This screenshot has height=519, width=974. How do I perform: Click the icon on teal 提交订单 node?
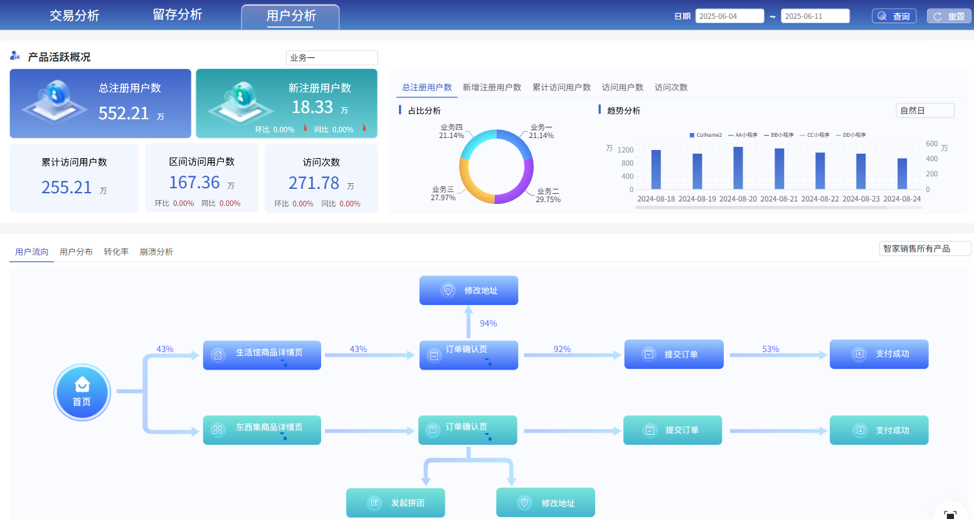pos(650,430)
